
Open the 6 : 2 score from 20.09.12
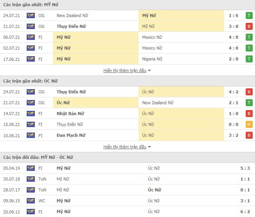tap(245, 212)
